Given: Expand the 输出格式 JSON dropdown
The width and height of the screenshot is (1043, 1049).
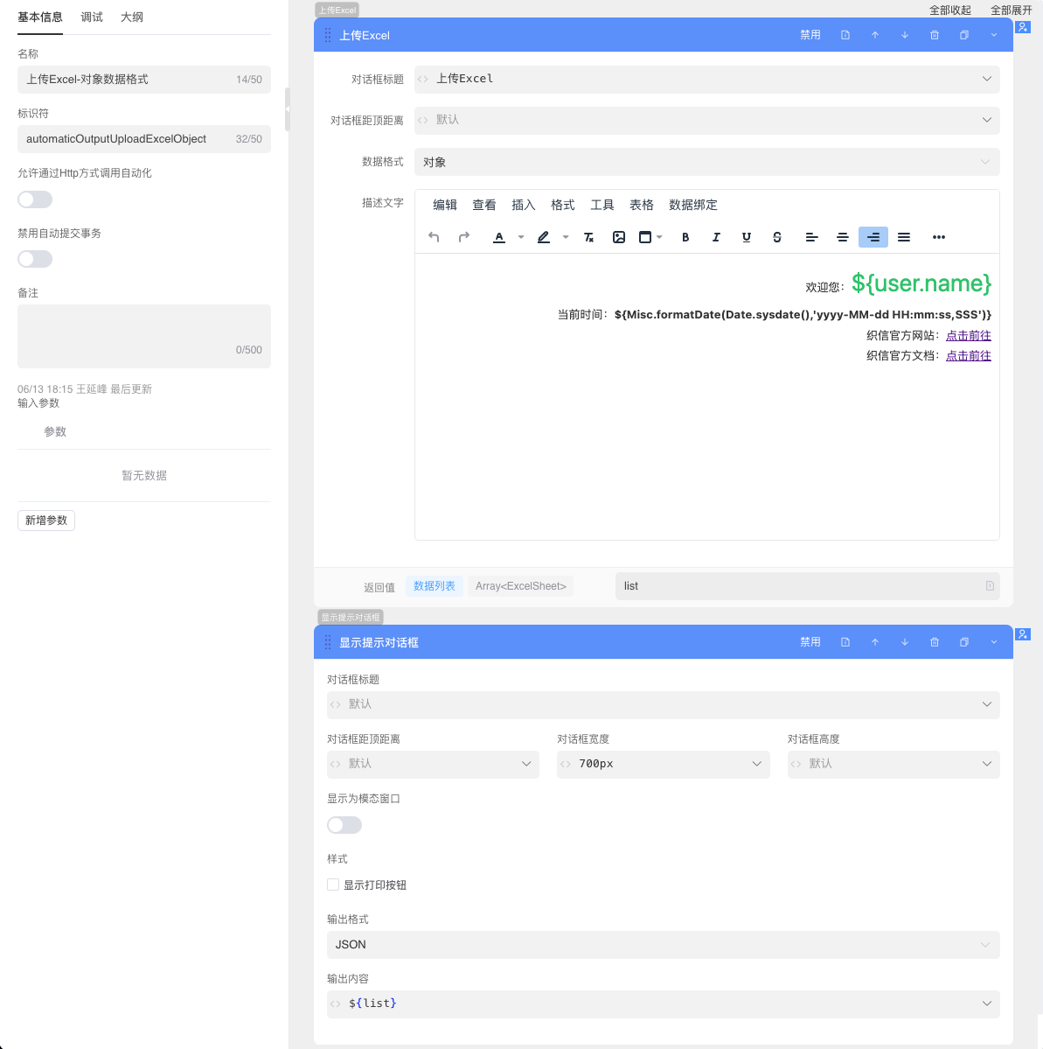Looking at the screenshot, I should (x=663, y=945).
